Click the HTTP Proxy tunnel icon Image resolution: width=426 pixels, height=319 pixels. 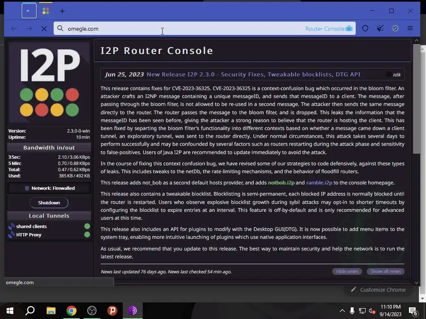tap(11, 235)
